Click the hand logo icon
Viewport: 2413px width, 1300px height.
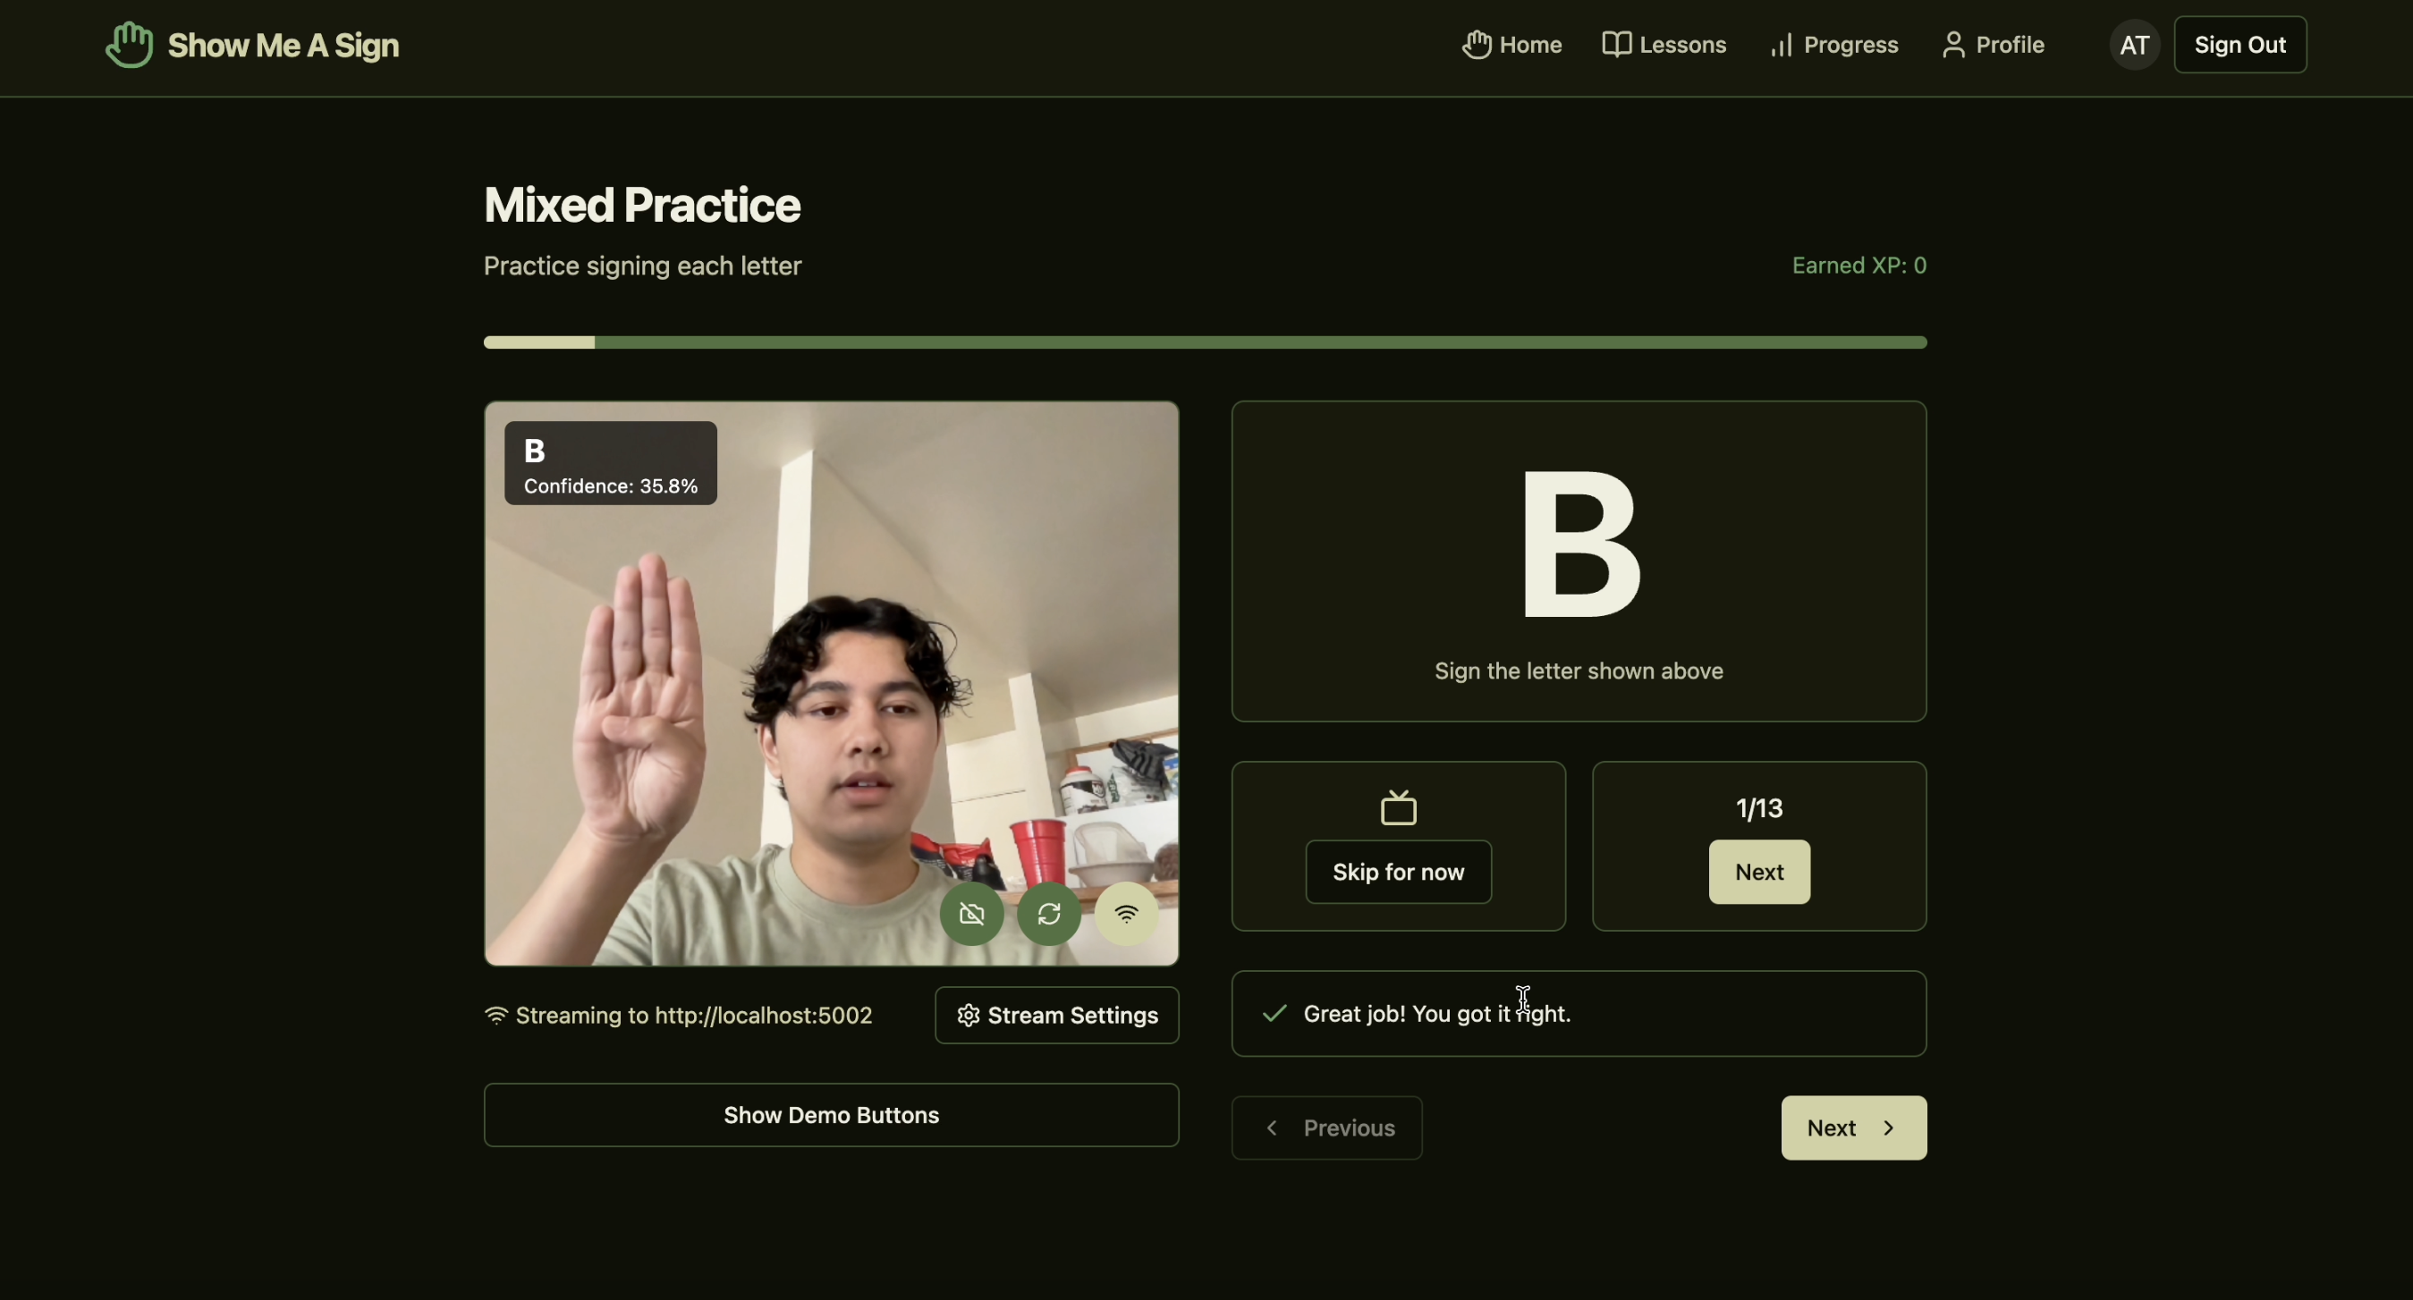[x=130, y=44]
